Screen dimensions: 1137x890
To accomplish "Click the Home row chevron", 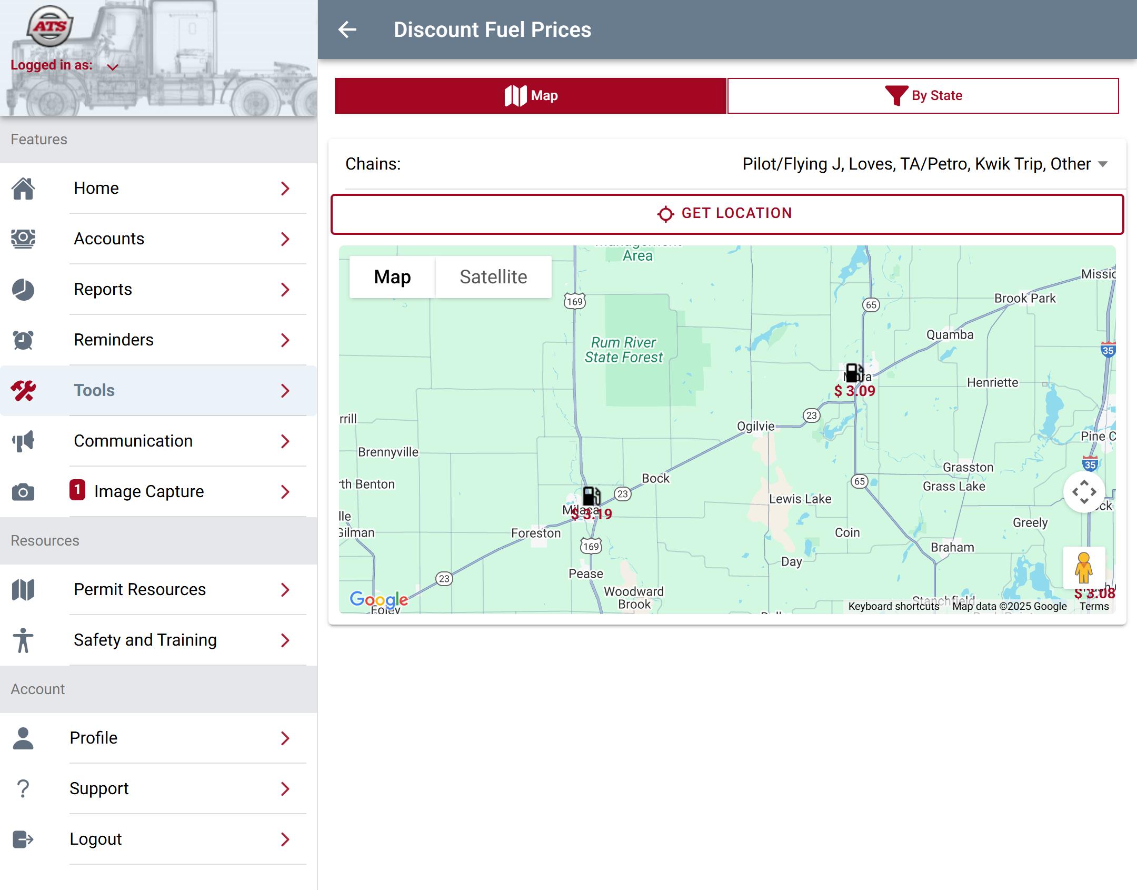I will (x=285, y=188).
